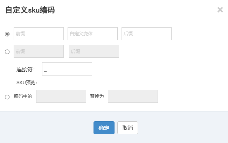Select the radio for the 自定义变体 row
Image resolution: width=228 pixels, height=143 pixels.
(x=7, y=34)
